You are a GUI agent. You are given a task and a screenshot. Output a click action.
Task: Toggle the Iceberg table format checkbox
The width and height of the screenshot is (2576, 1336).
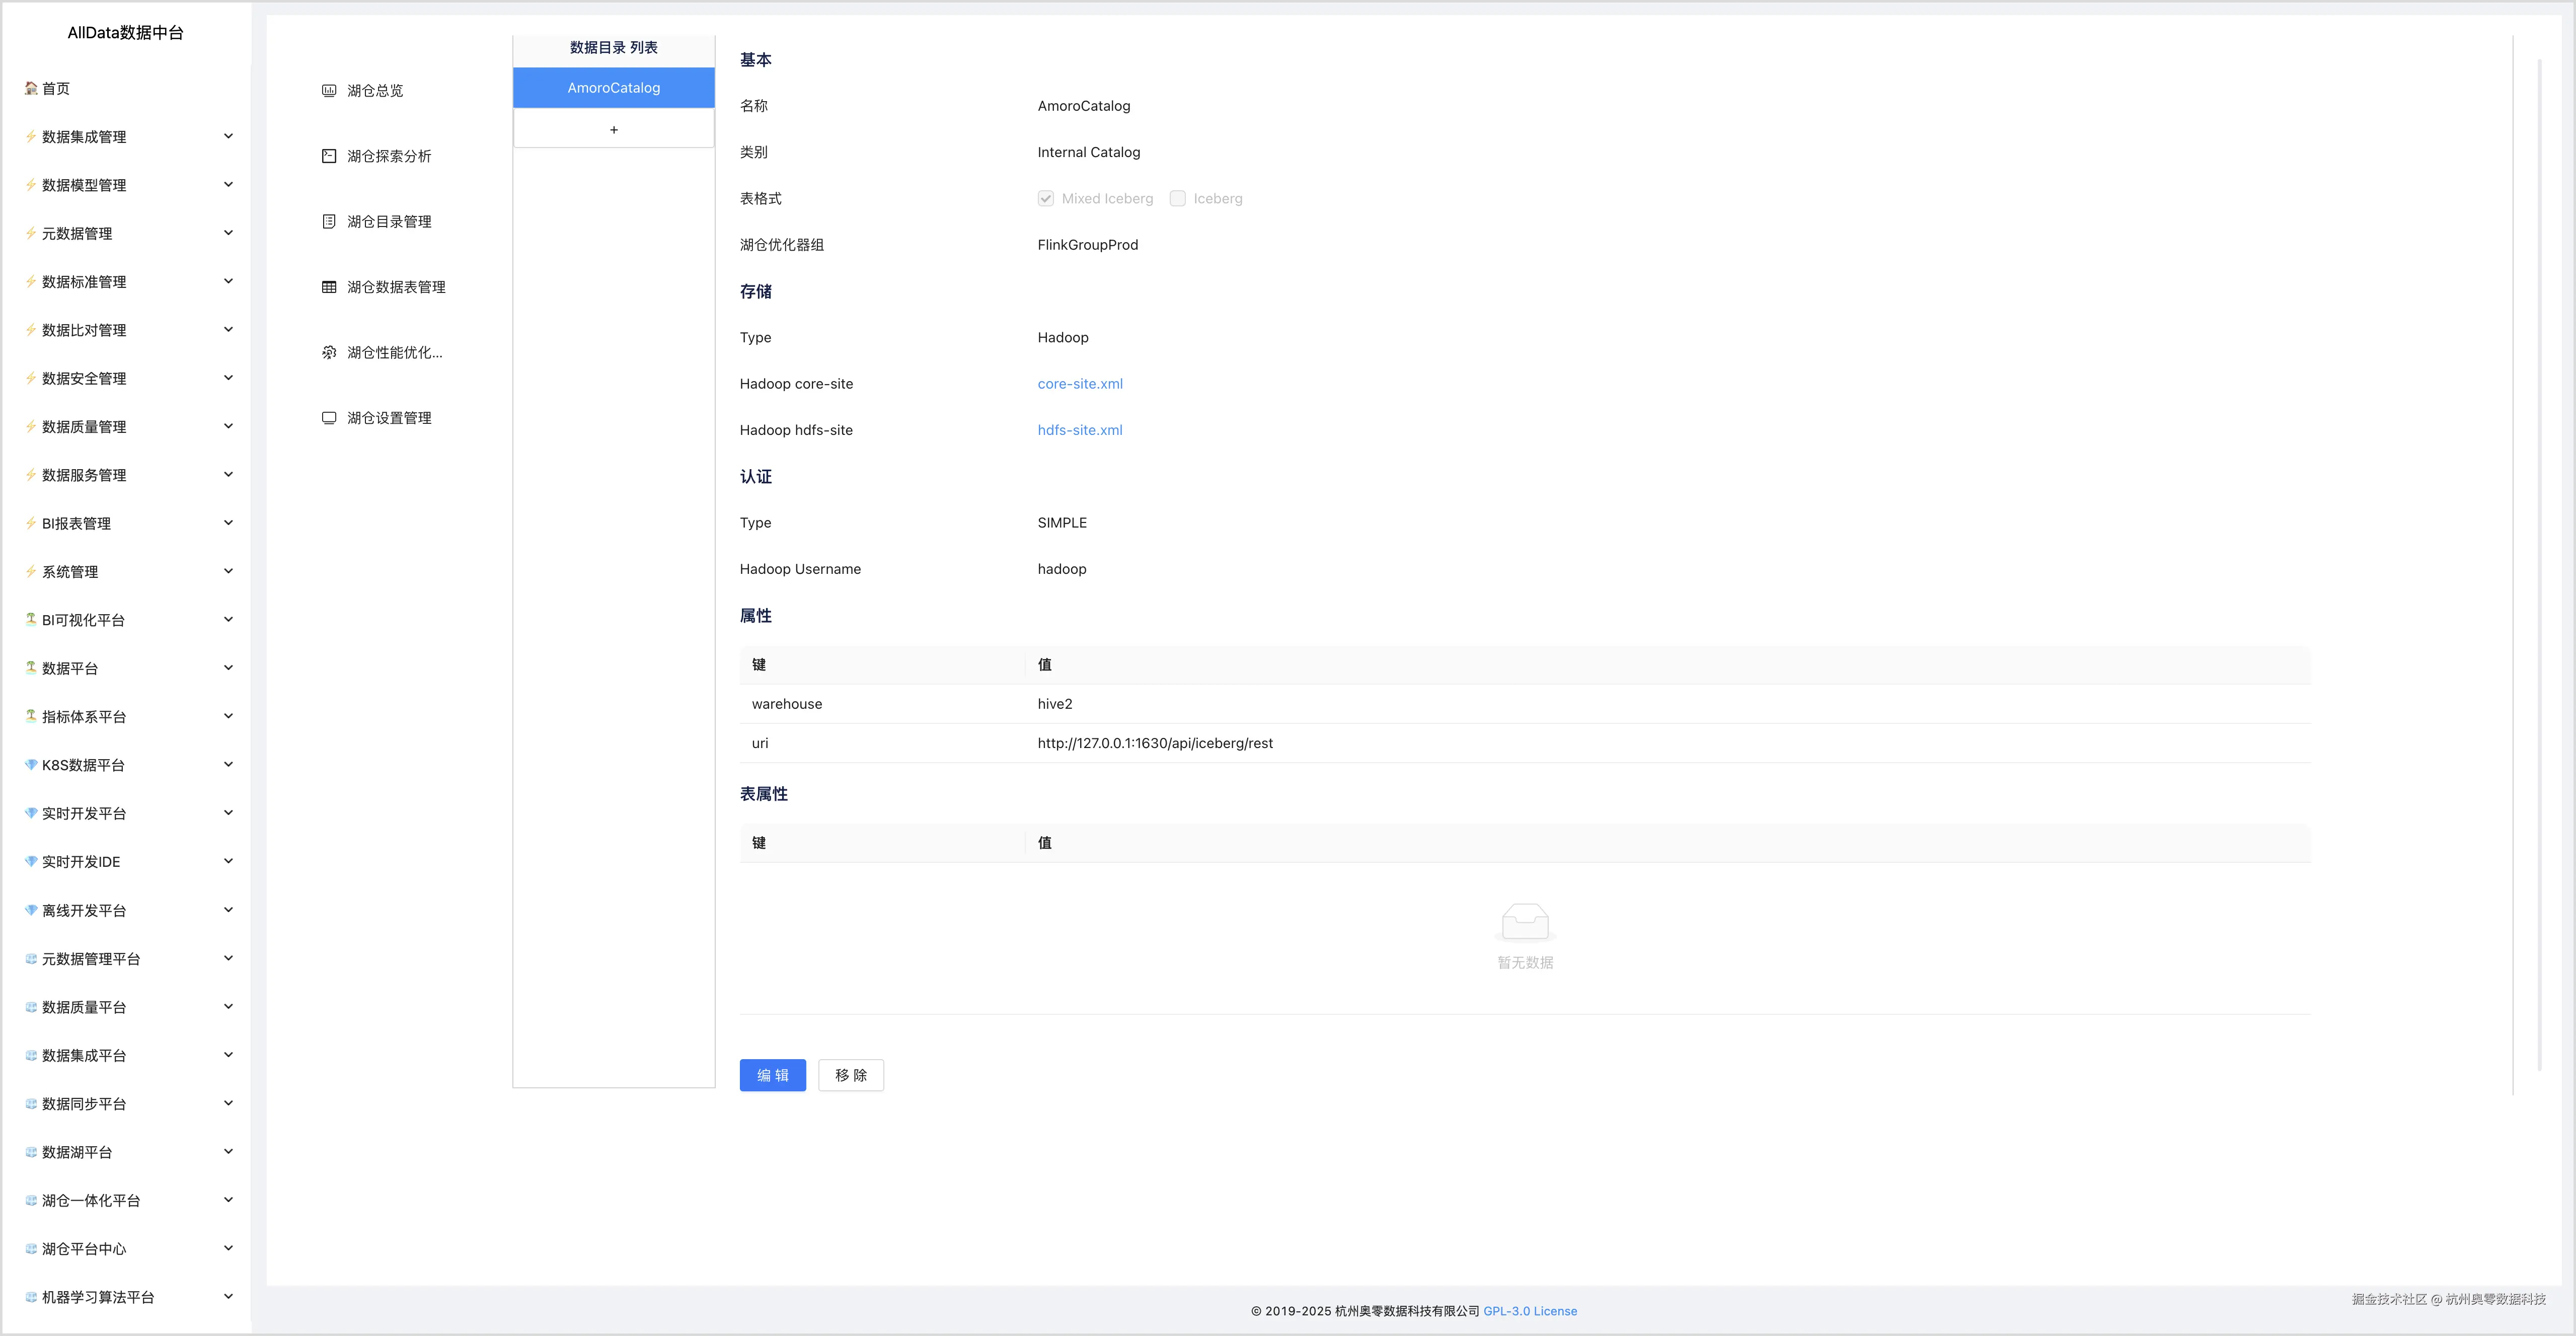coord(1178,199)
